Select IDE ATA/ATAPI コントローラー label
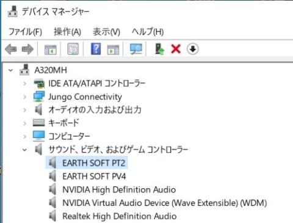Screen dimensions: 293x223 click(x=96, y=84)
